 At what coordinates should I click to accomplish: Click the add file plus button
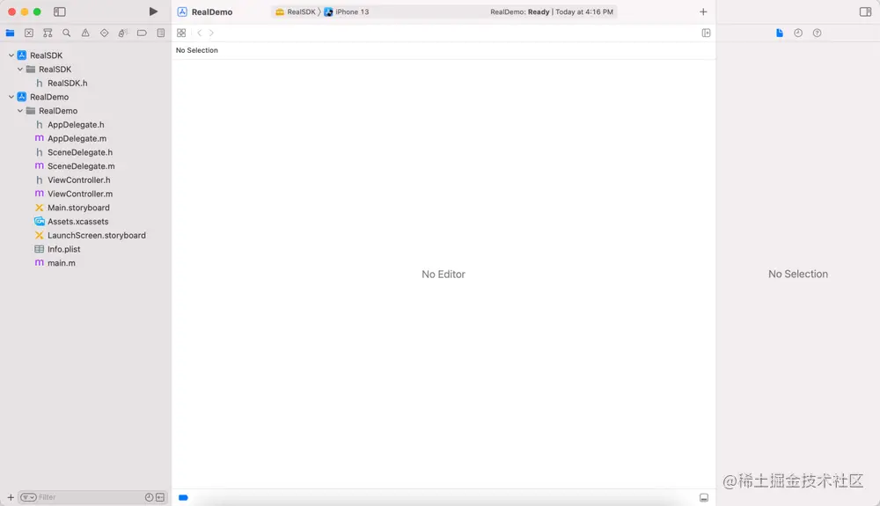[x=11, y=497]
